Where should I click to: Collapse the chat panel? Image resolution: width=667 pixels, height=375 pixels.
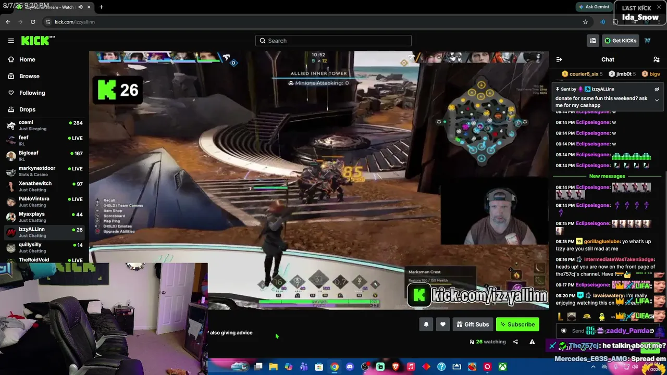(559, 59)
